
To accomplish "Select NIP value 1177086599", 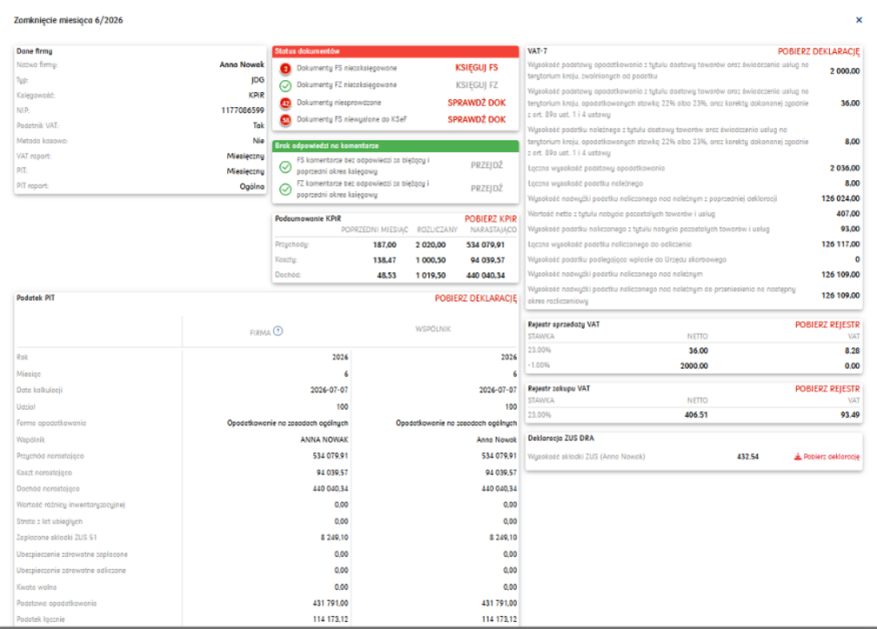I will tap(243, 110).
